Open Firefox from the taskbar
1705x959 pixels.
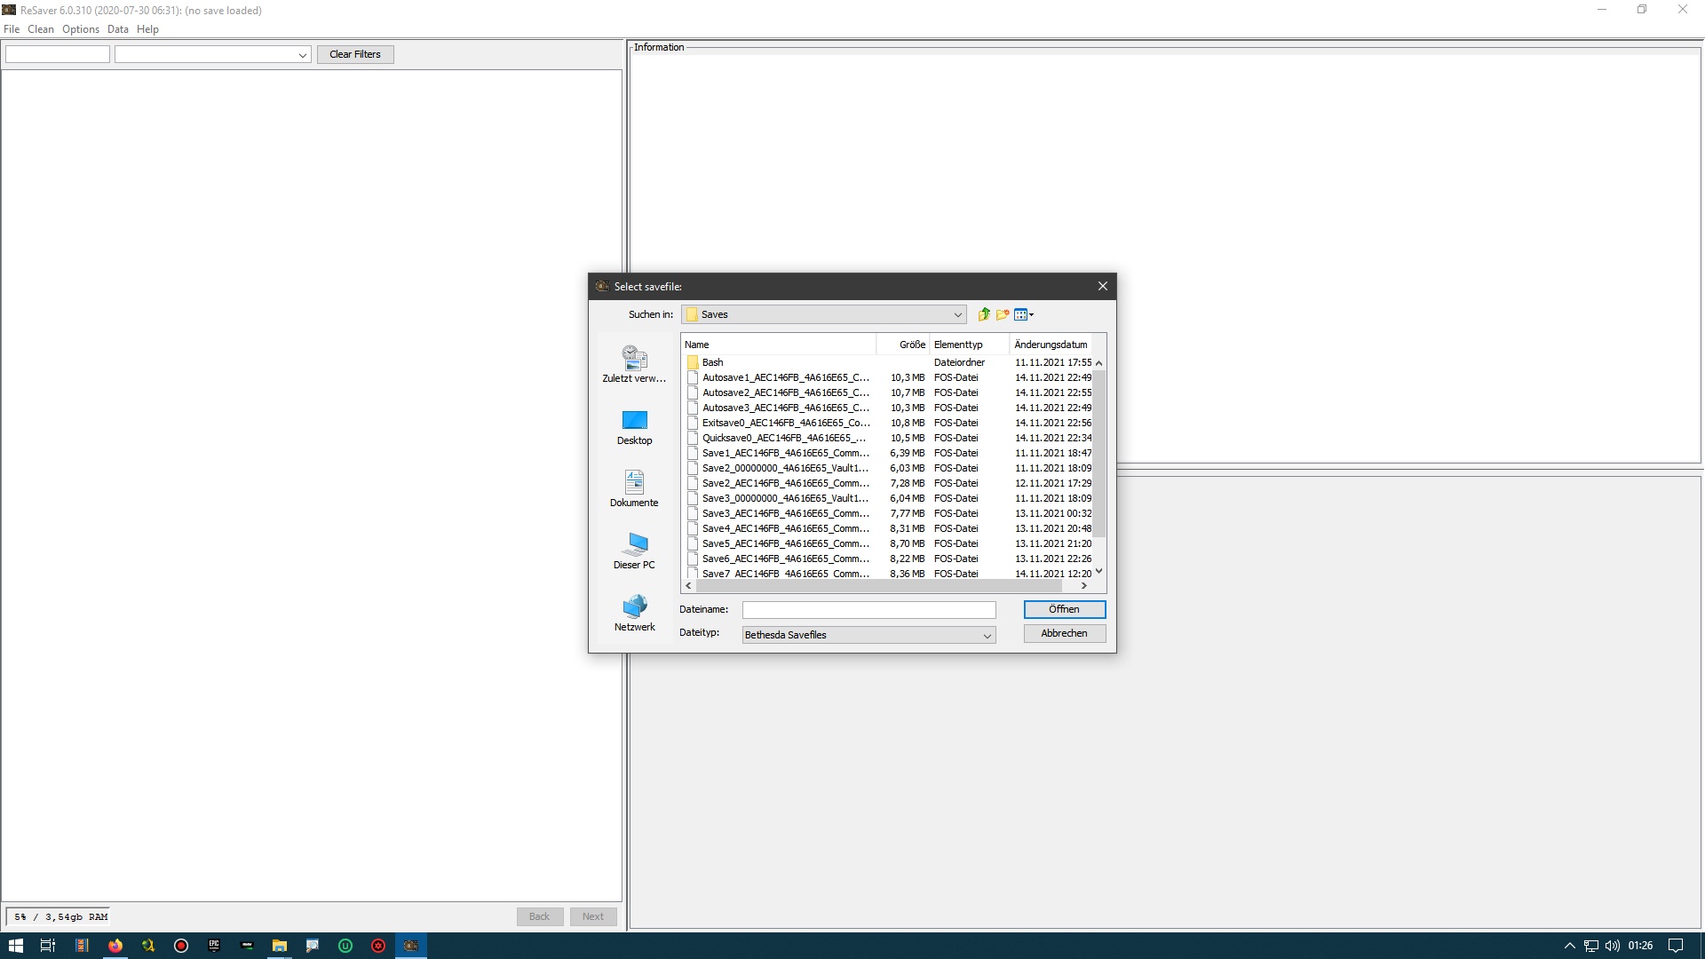click(115, 946)
